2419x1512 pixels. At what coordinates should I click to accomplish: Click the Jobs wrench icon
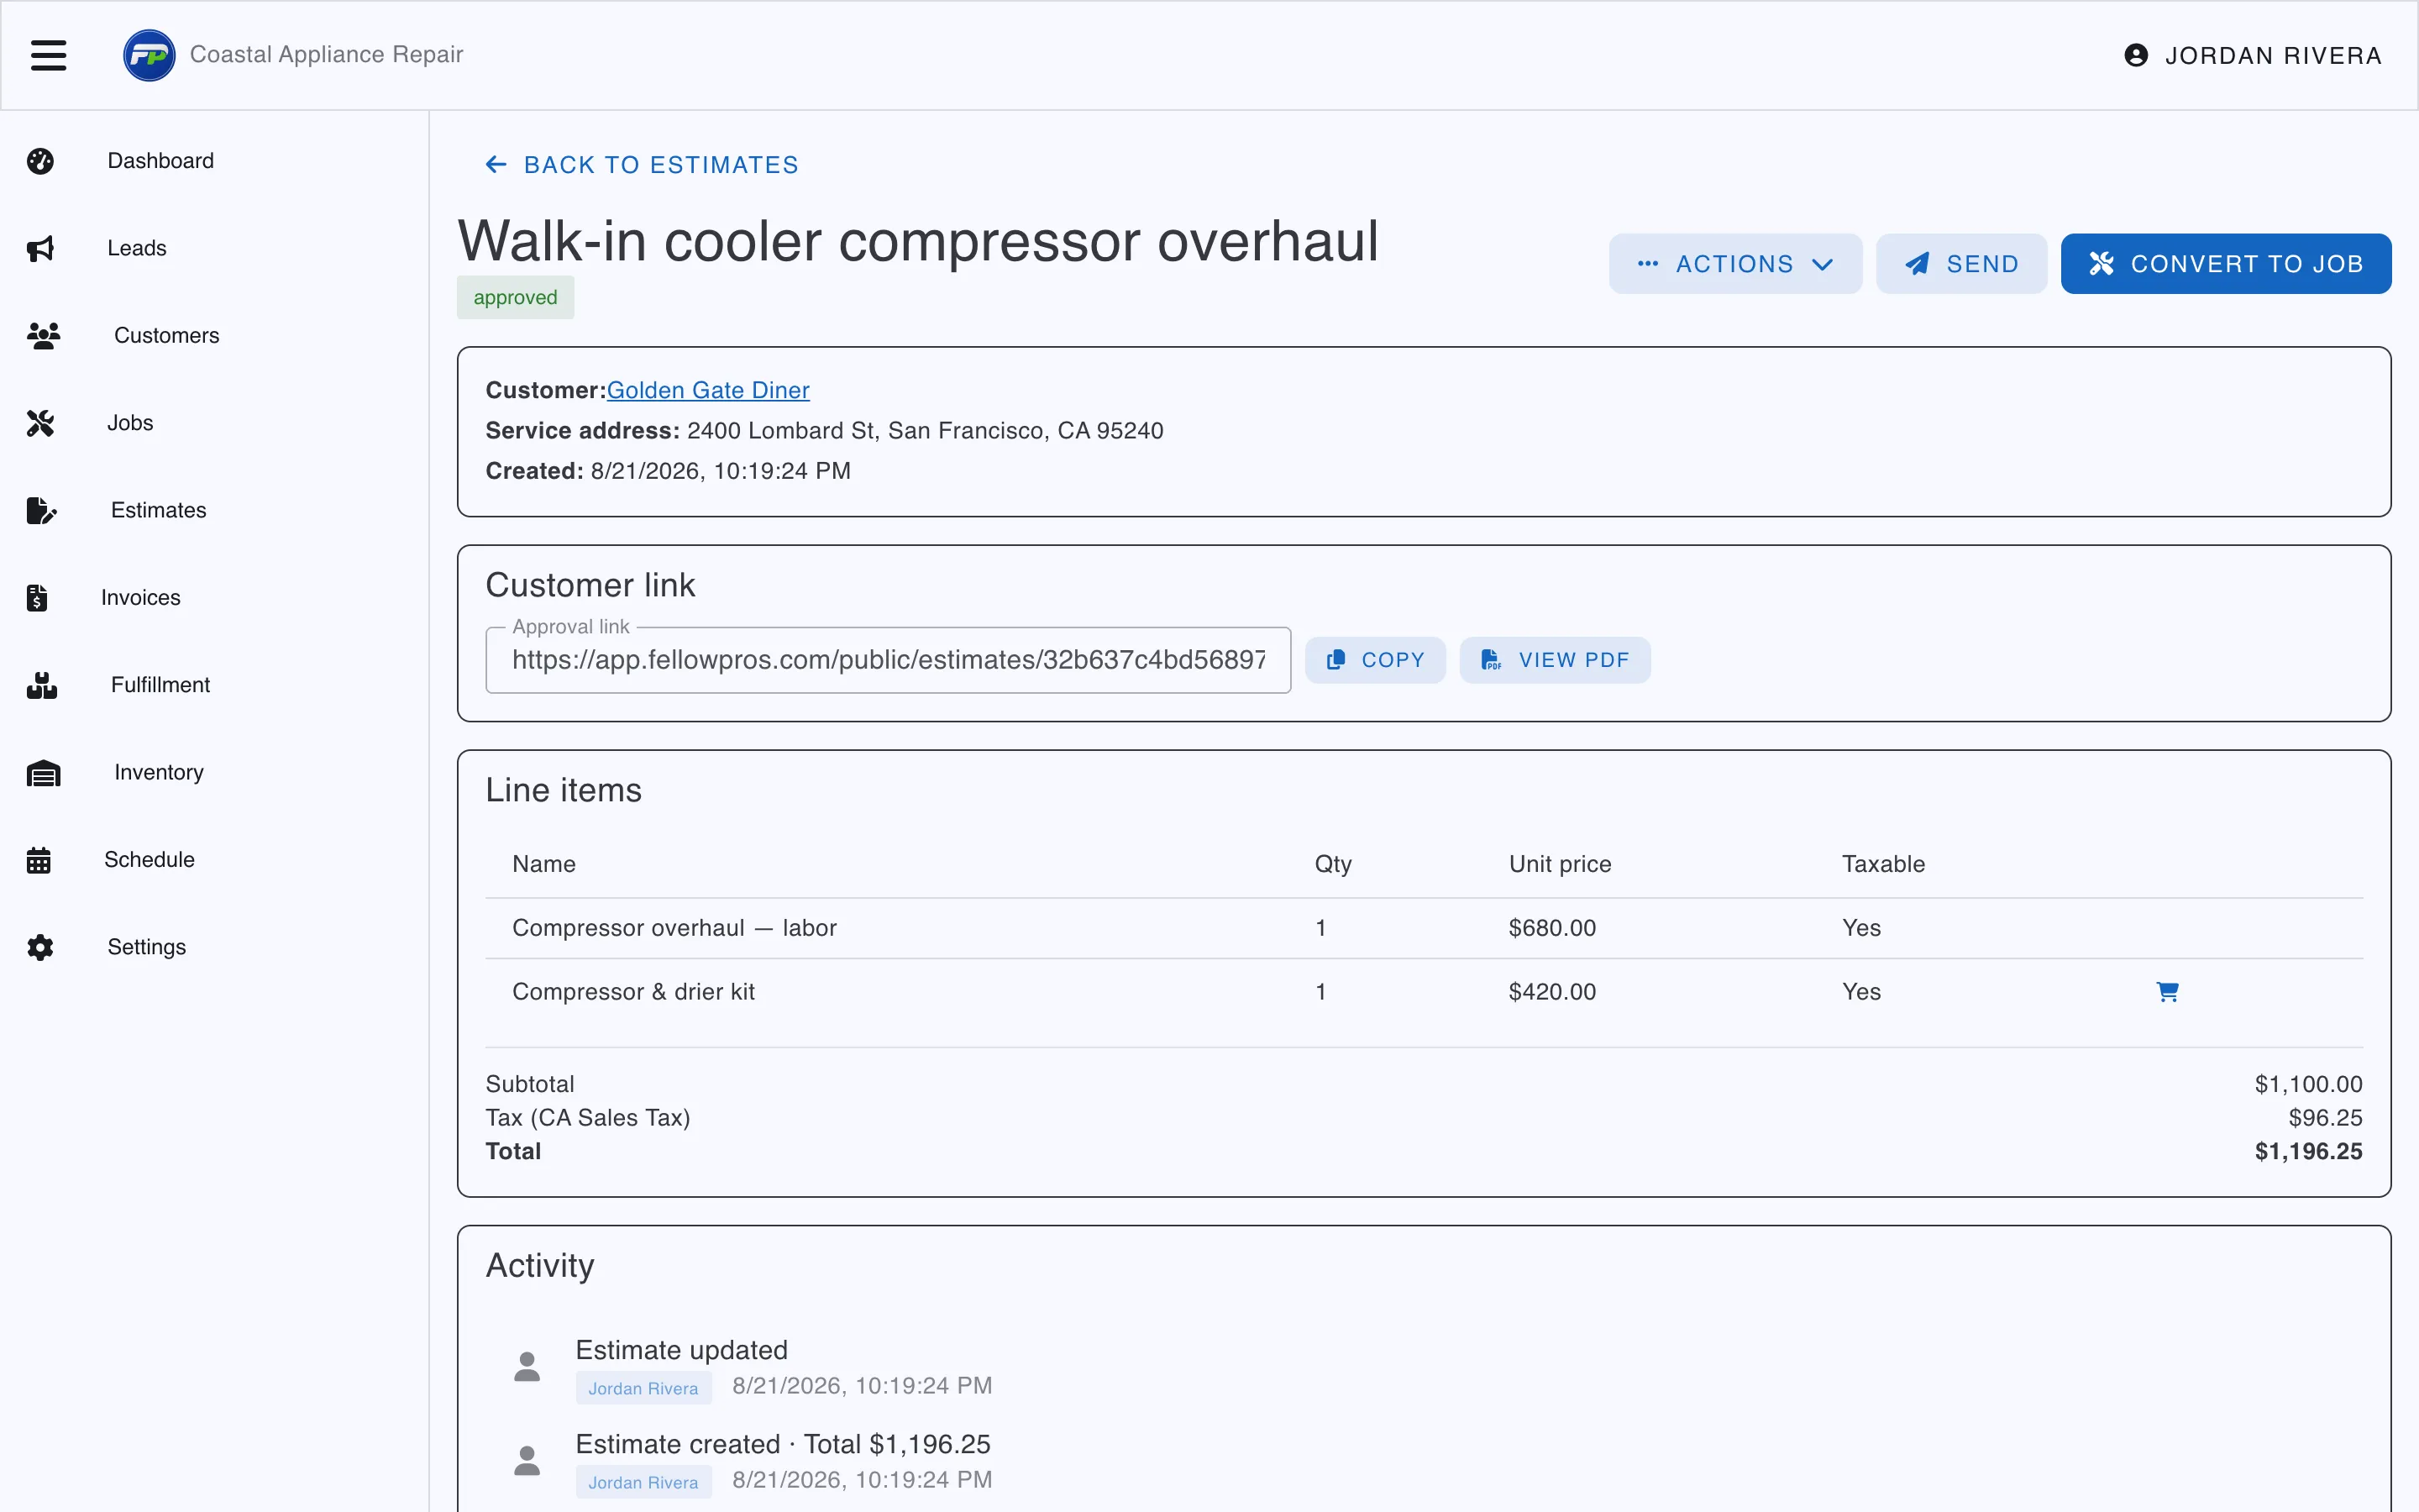coord(40,423)
